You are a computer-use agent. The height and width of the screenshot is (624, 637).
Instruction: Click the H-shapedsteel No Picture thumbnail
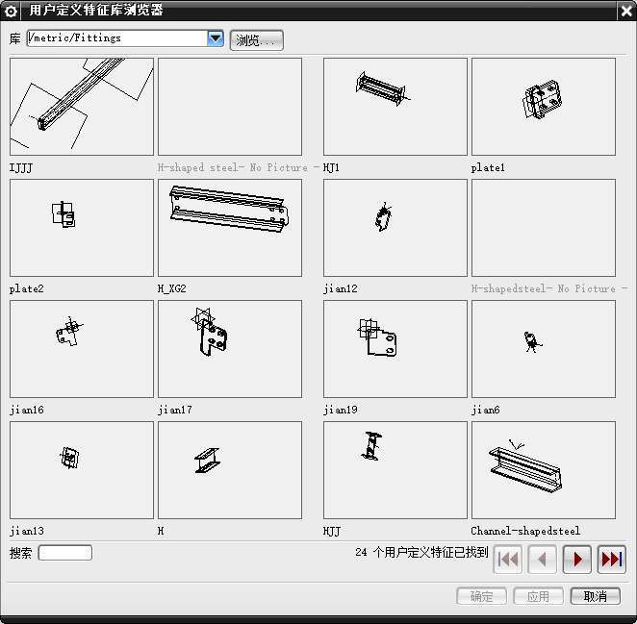544,228
